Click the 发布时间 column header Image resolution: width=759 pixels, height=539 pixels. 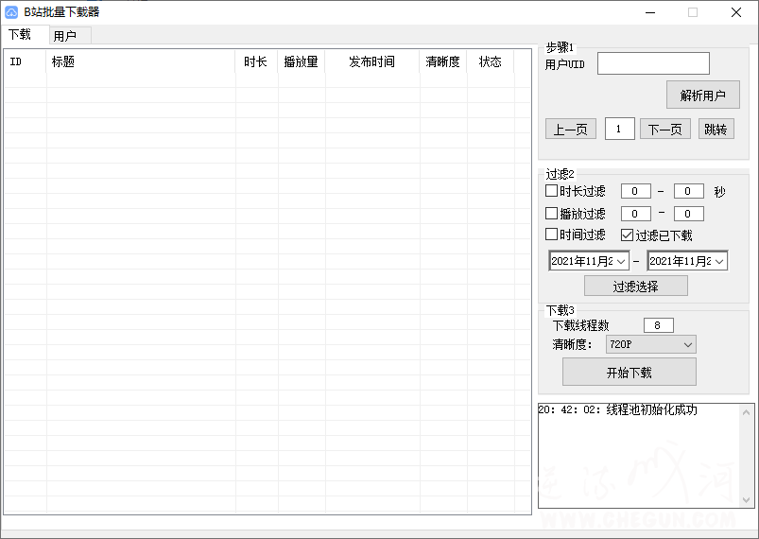pos(371,61)
